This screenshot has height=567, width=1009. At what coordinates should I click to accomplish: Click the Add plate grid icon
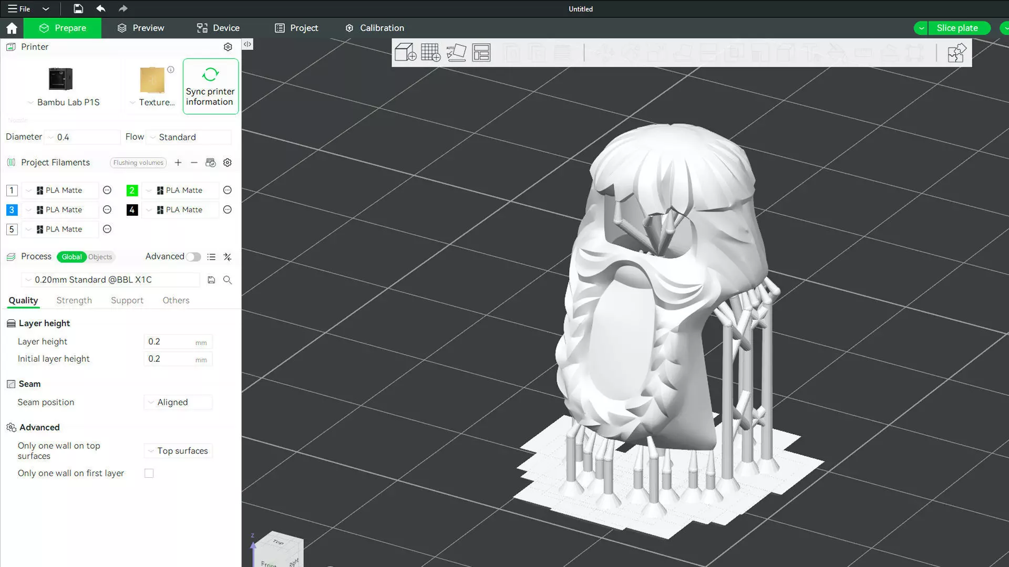[430, 52]
